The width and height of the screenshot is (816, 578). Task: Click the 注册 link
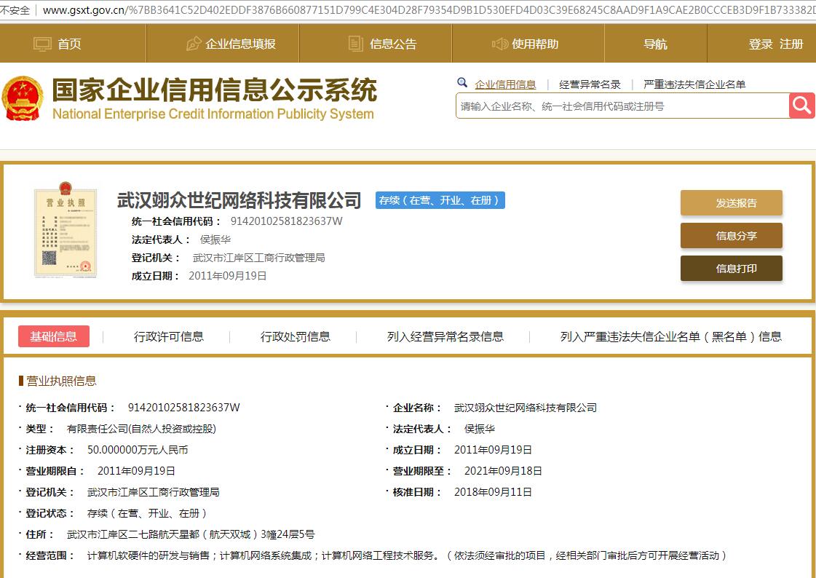791,44
